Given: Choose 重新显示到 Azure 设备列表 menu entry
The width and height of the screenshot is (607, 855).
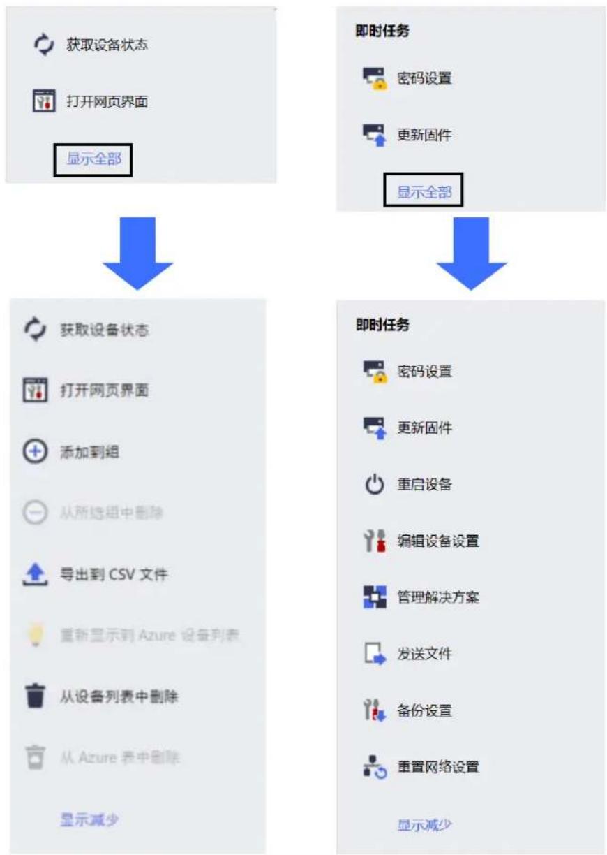Looking at the screenshot, I should [150, 636].
